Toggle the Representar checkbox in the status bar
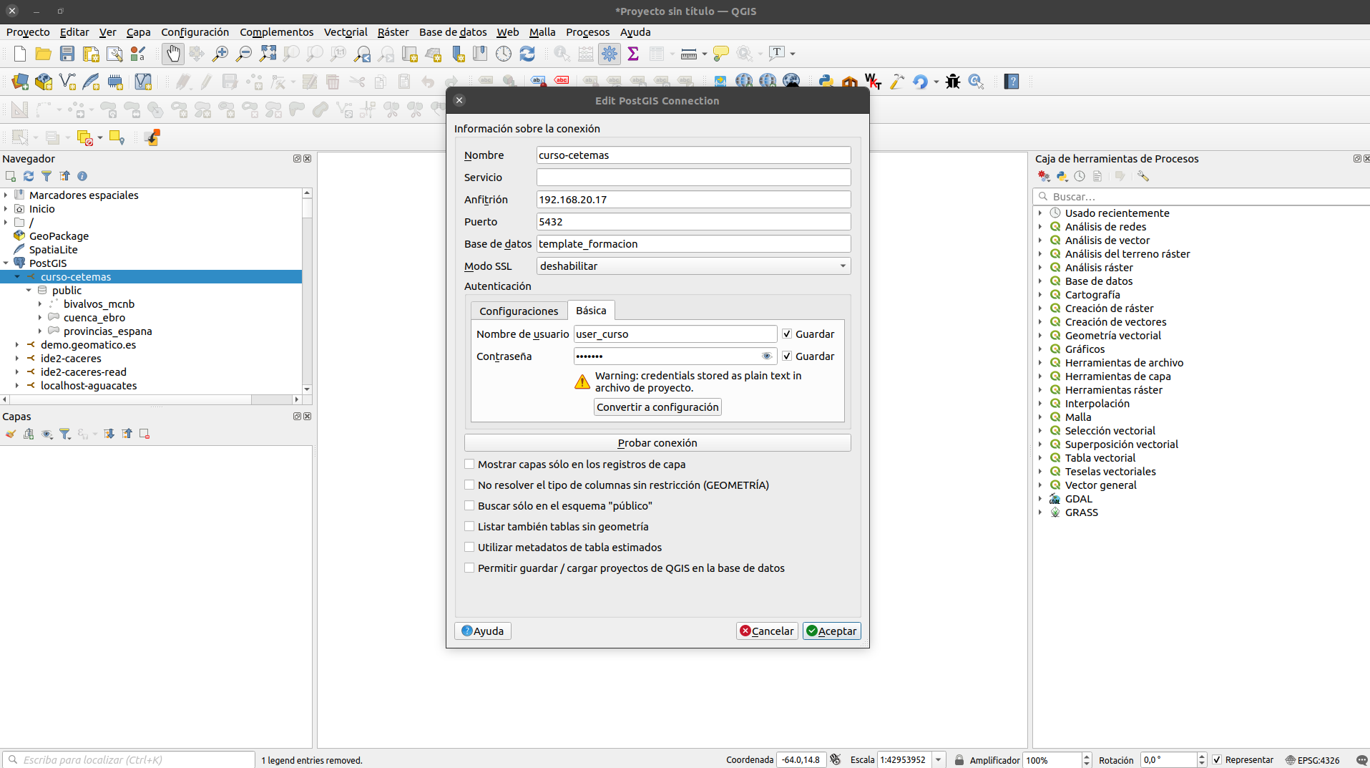The image size is (1370, 768). point(1217,760)
